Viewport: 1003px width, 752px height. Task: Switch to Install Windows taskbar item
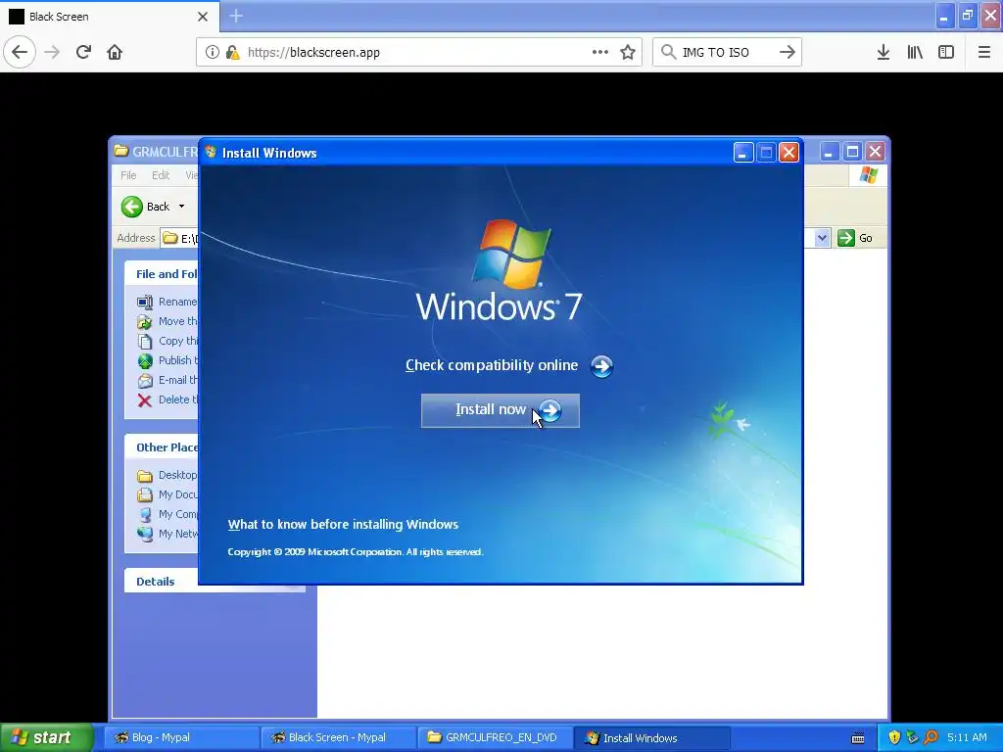click(x=651, y=737)
